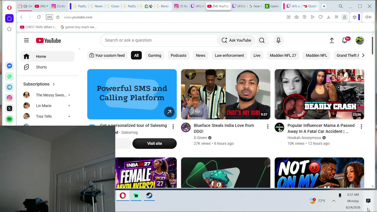Start voice search with the microphone
The height and width of the screenshot is (212, 377).
278,40
